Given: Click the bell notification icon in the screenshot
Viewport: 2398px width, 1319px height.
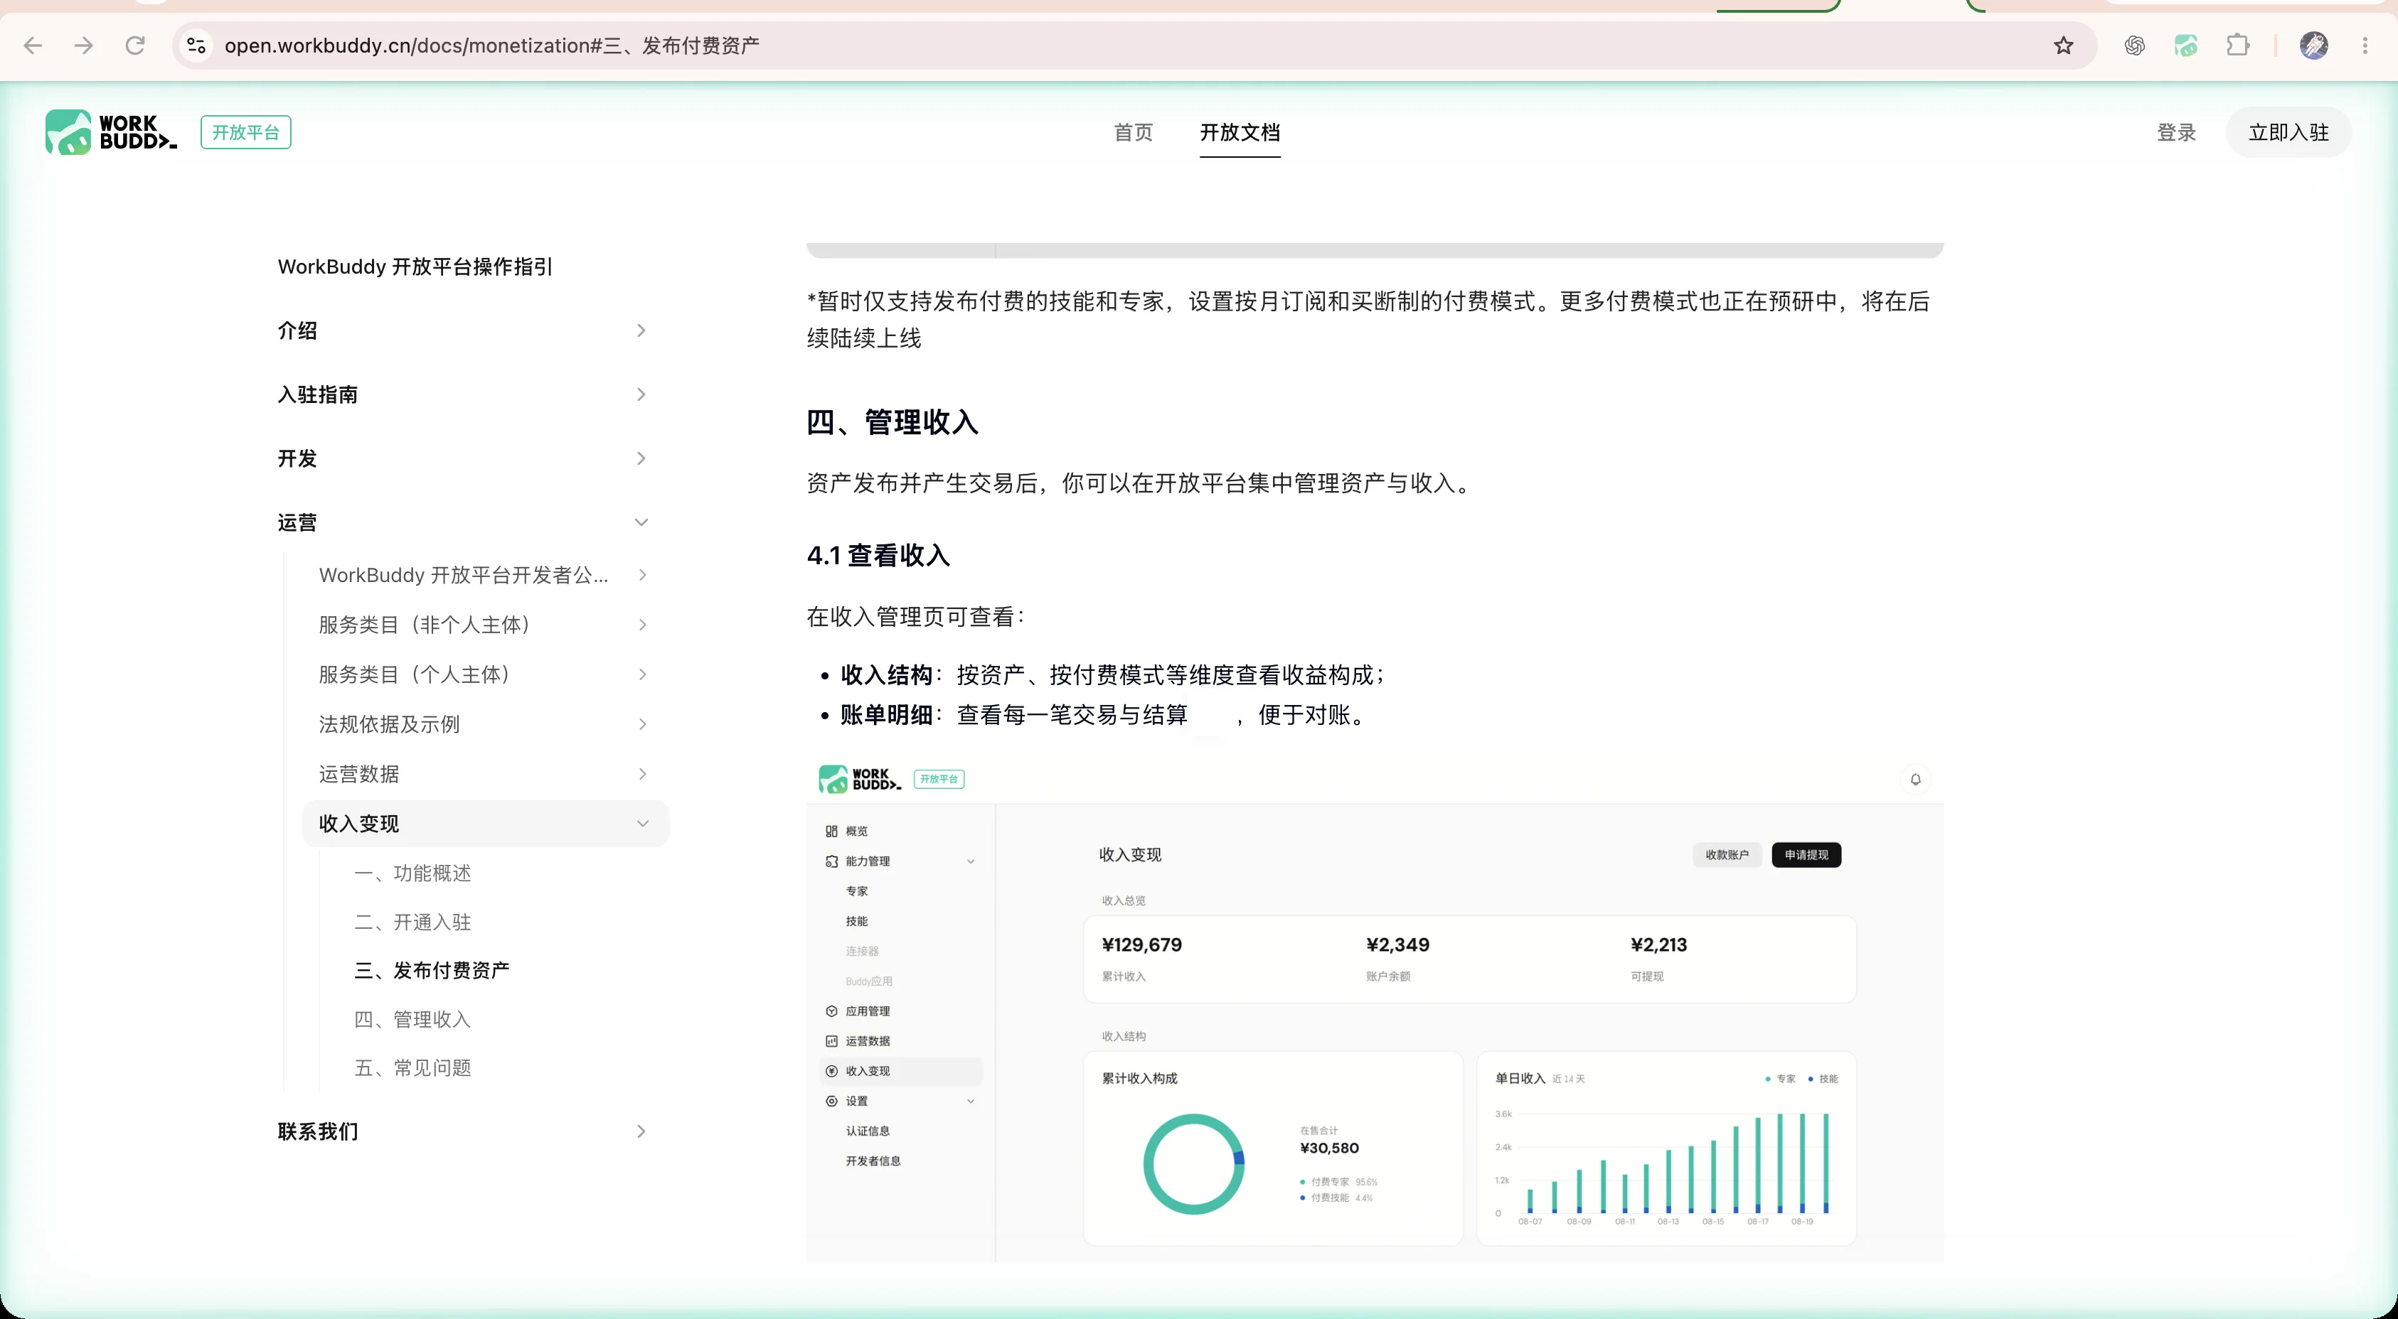Looking at the screenshot, I should tap(1915, 780).
